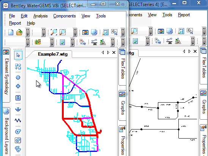This screenshot has width=208, height=156.
Task: Select the Reservoir tool
Action: [18, 109]
